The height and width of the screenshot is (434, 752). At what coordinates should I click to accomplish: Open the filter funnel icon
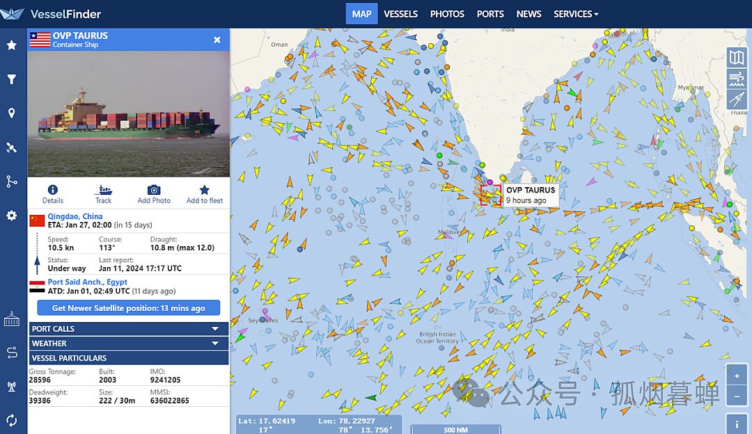coord(12,79)
